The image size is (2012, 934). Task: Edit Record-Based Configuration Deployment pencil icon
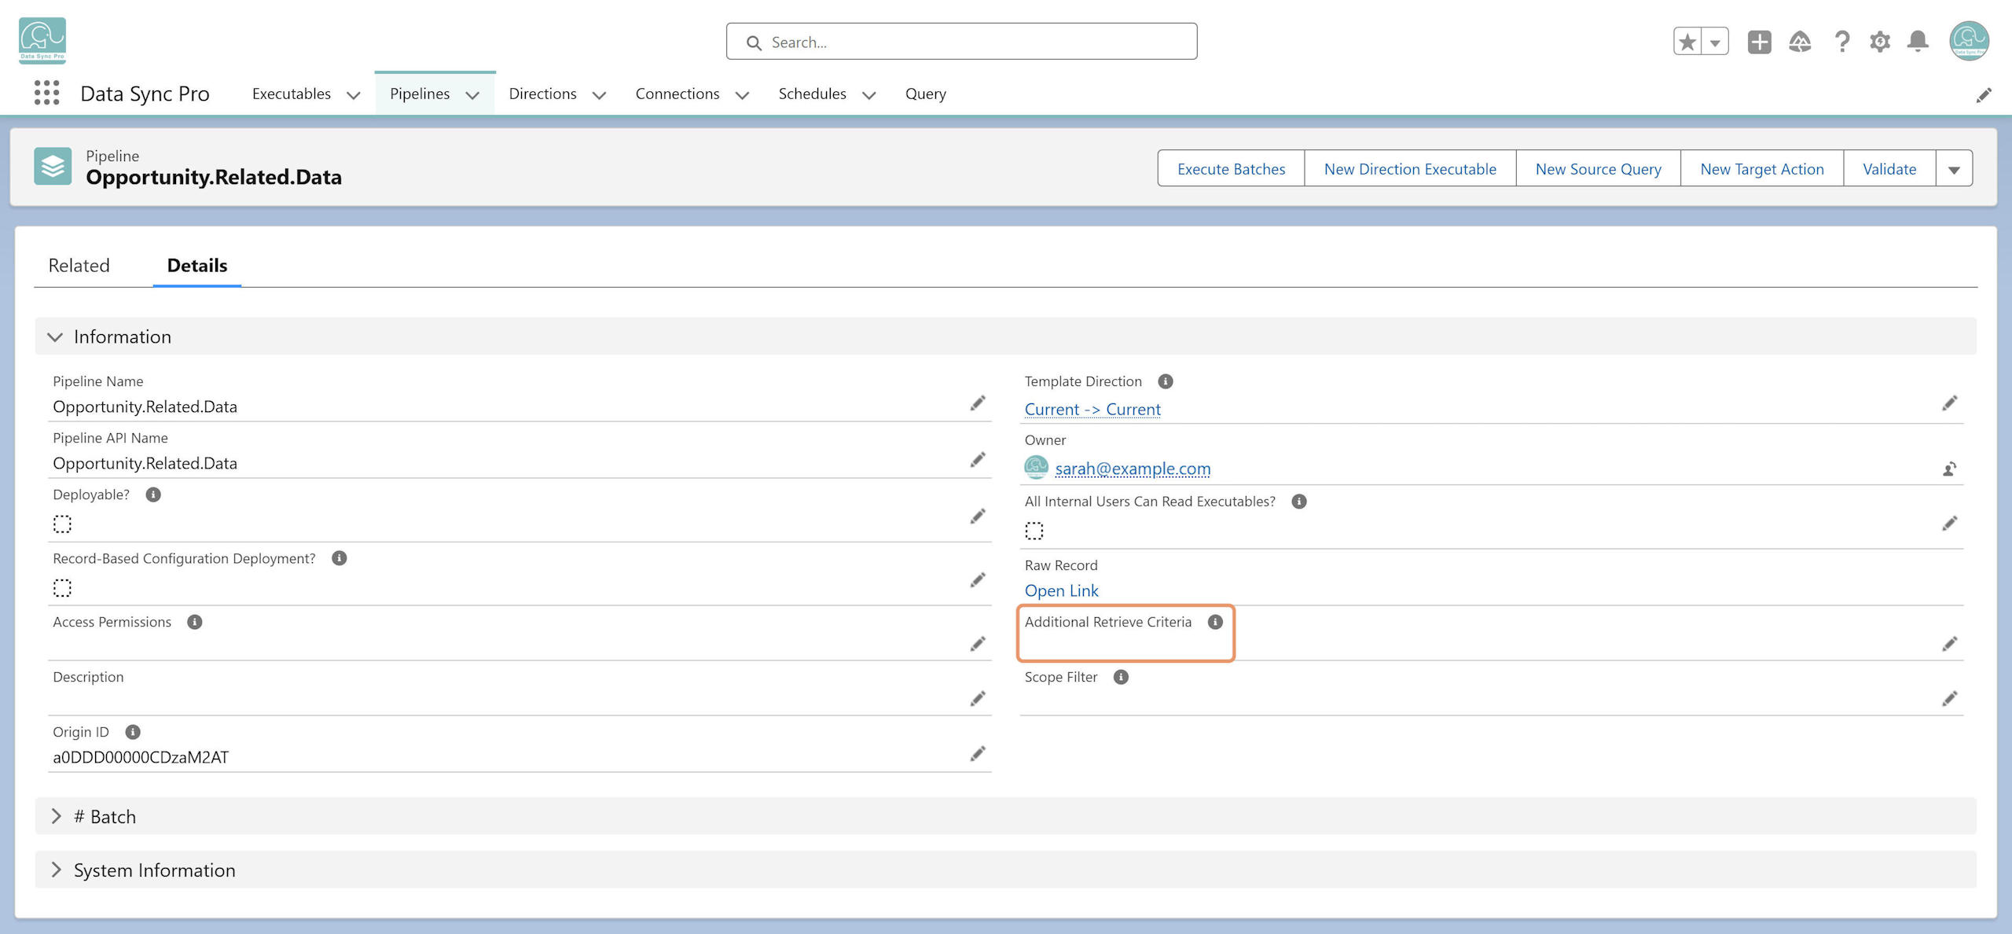click(x=977, y=580)
